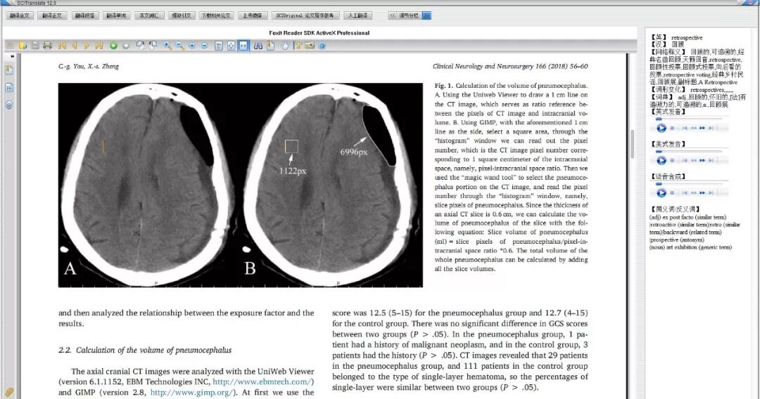The width and height of the screenshot is (760, 399).
Task: Click 翻译正文 button
Action: (52, 15)
